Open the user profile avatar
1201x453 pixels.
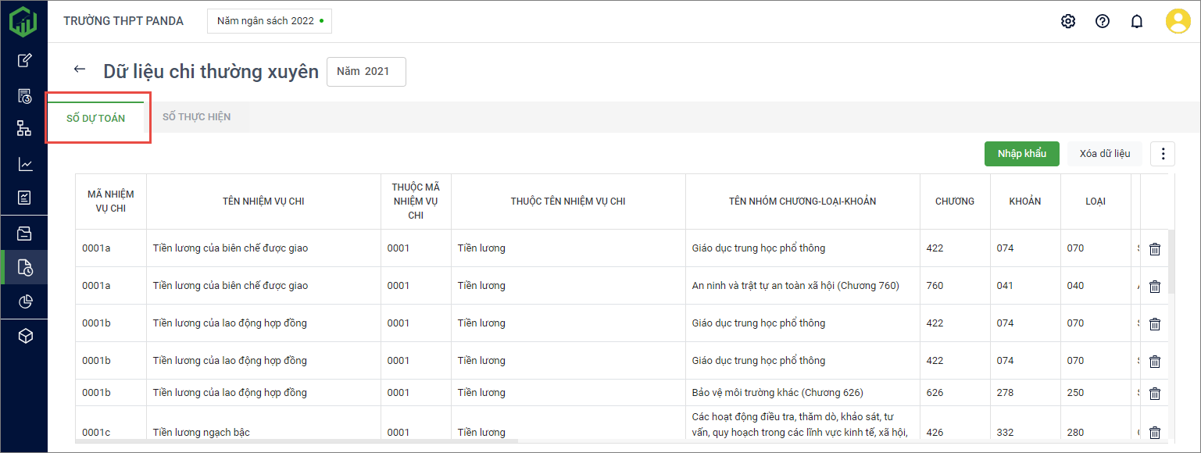point(1178,21)
